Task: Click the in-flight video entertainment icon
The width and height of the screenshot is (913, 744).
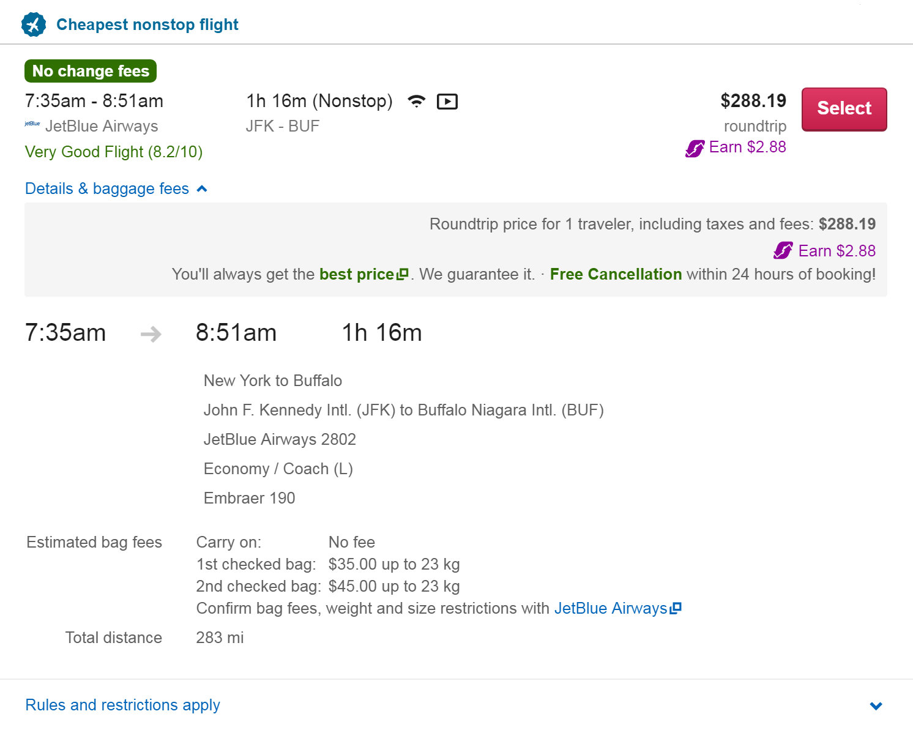Action: 447,102
